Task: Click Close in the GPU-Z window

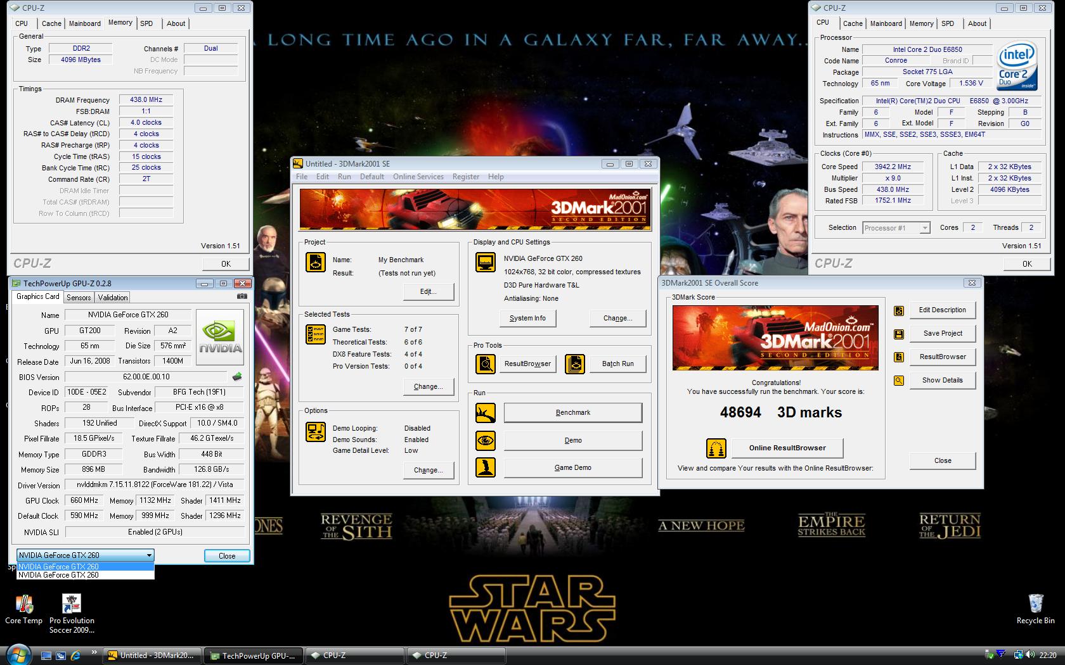Action: 227,555
